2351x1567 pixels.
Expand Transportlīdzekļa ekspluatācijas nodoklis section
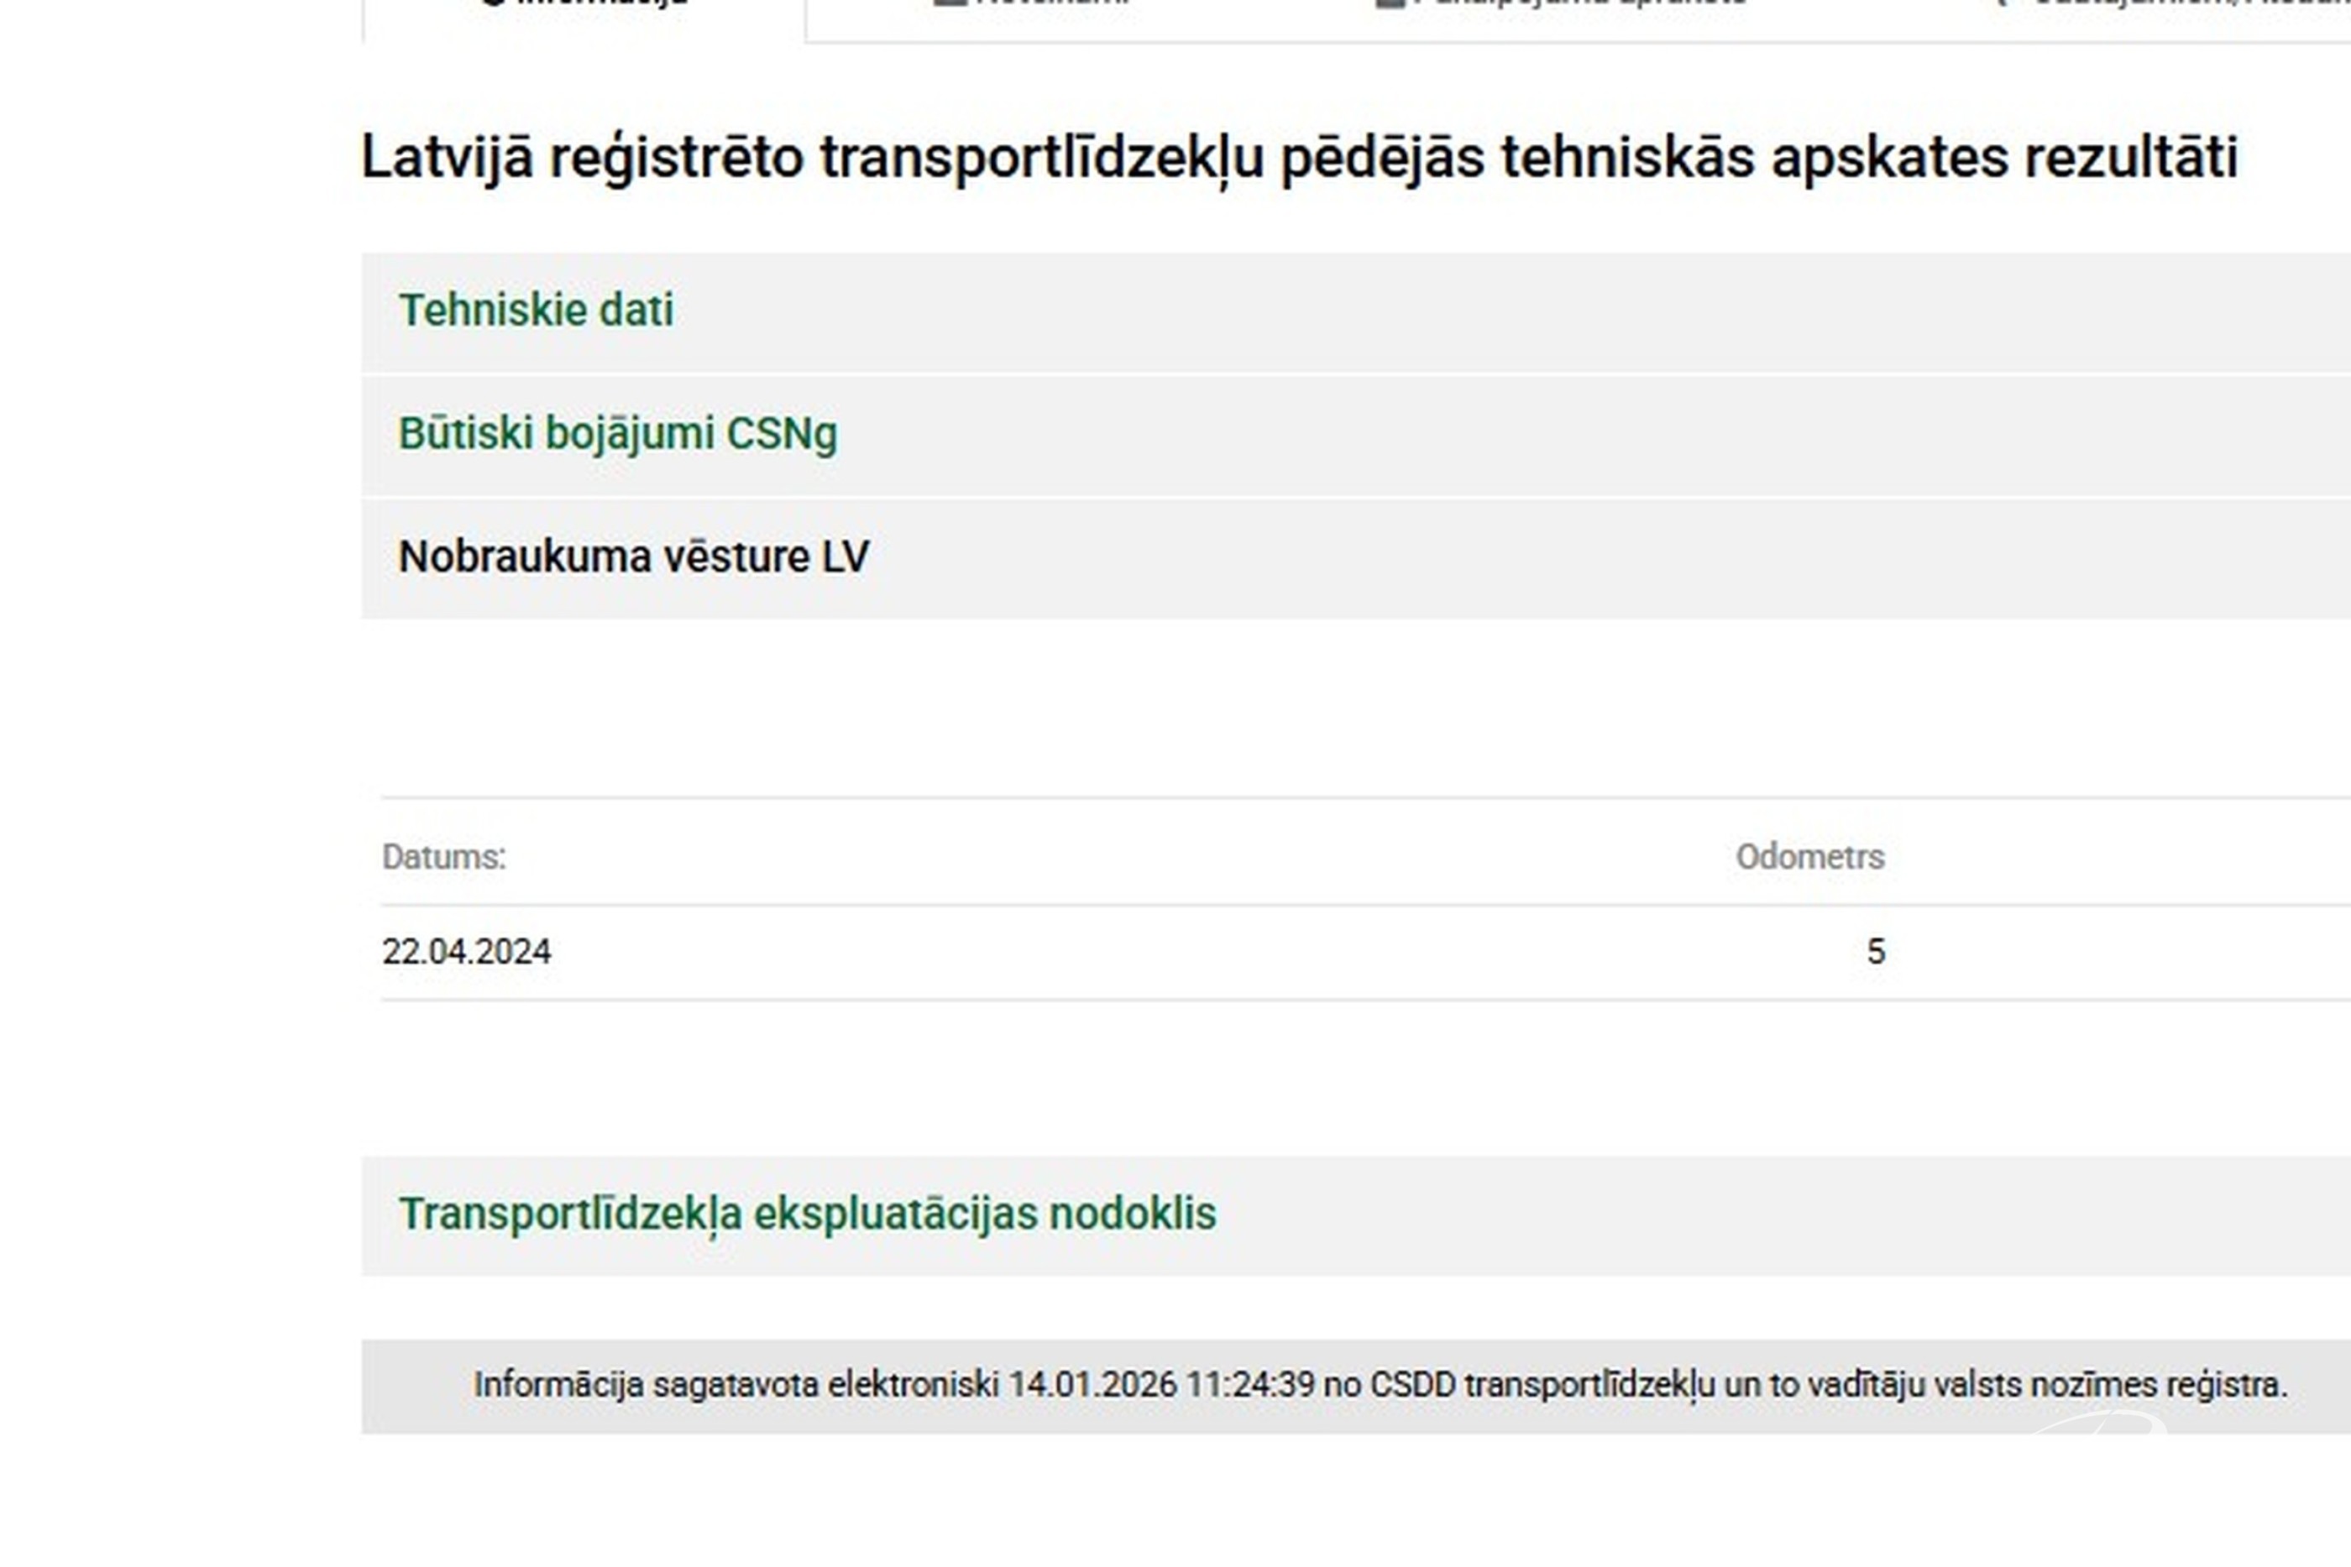coord(808,1214)
